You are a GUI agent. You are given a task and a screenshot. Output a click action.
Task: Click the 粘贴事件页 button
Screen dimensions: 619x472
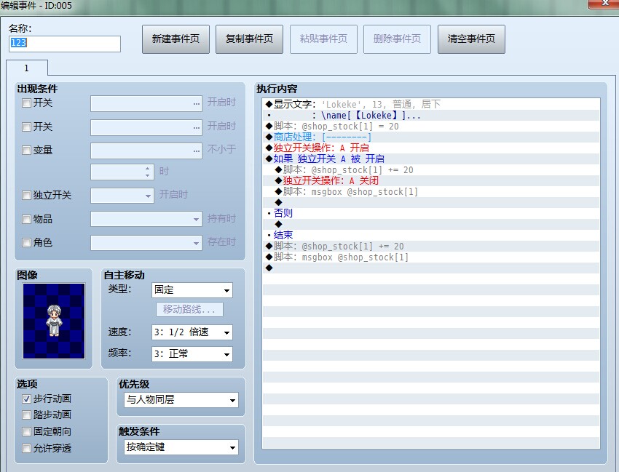323,39
